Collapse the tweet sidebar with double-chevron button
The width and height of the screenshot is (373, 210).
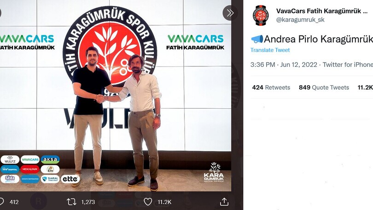[x=230, y=13]
